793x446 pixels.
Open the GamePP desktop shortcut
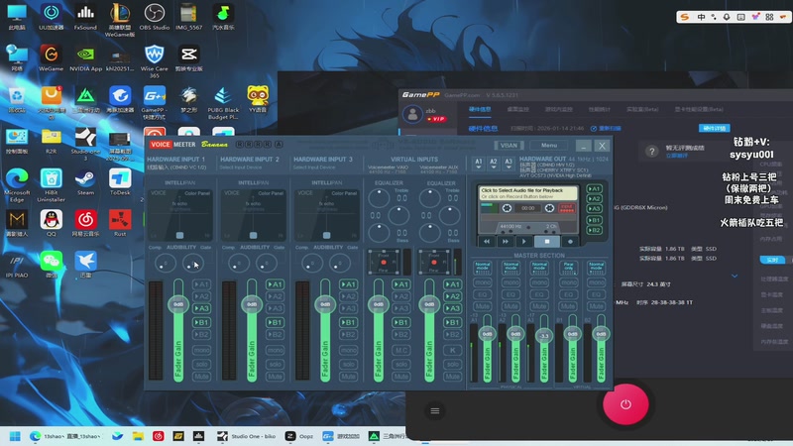155,103
